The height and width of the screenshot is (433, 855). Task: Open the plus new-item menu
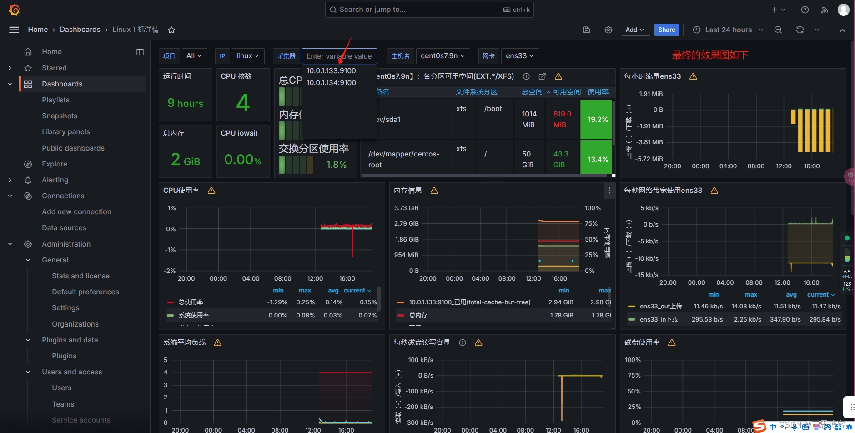pos(778,10)
